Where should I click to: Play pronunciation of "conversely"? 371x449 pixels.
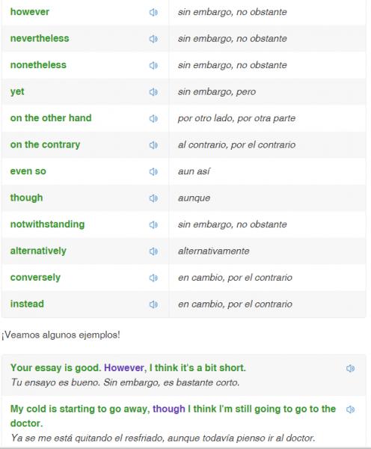153,278
